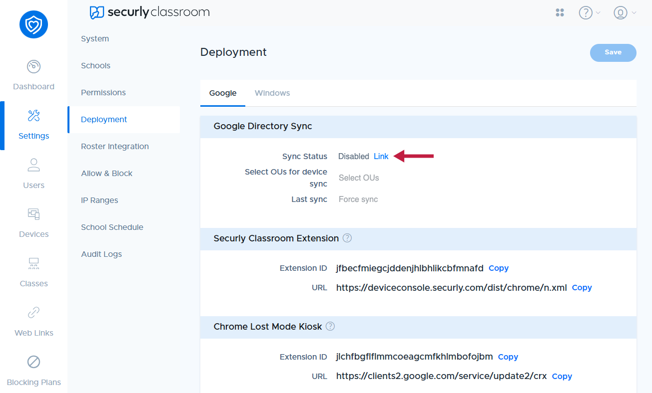
Task: Switch to the Windows tab
Action: (272, 93)
